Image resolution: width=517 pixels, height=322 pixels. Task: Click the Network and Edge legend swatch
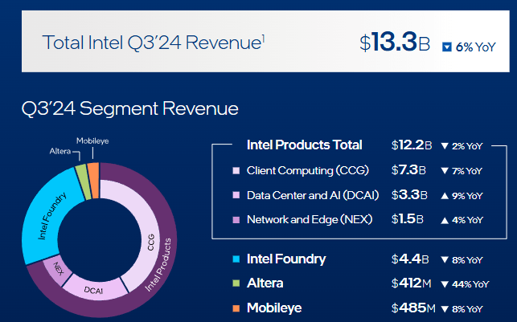point(236,219)
